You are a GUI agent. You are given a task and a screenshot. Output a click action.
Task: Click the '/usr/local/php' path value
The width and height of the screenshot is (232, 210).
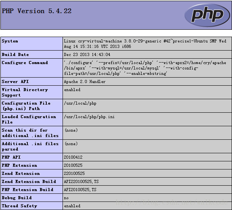point(80,103)
